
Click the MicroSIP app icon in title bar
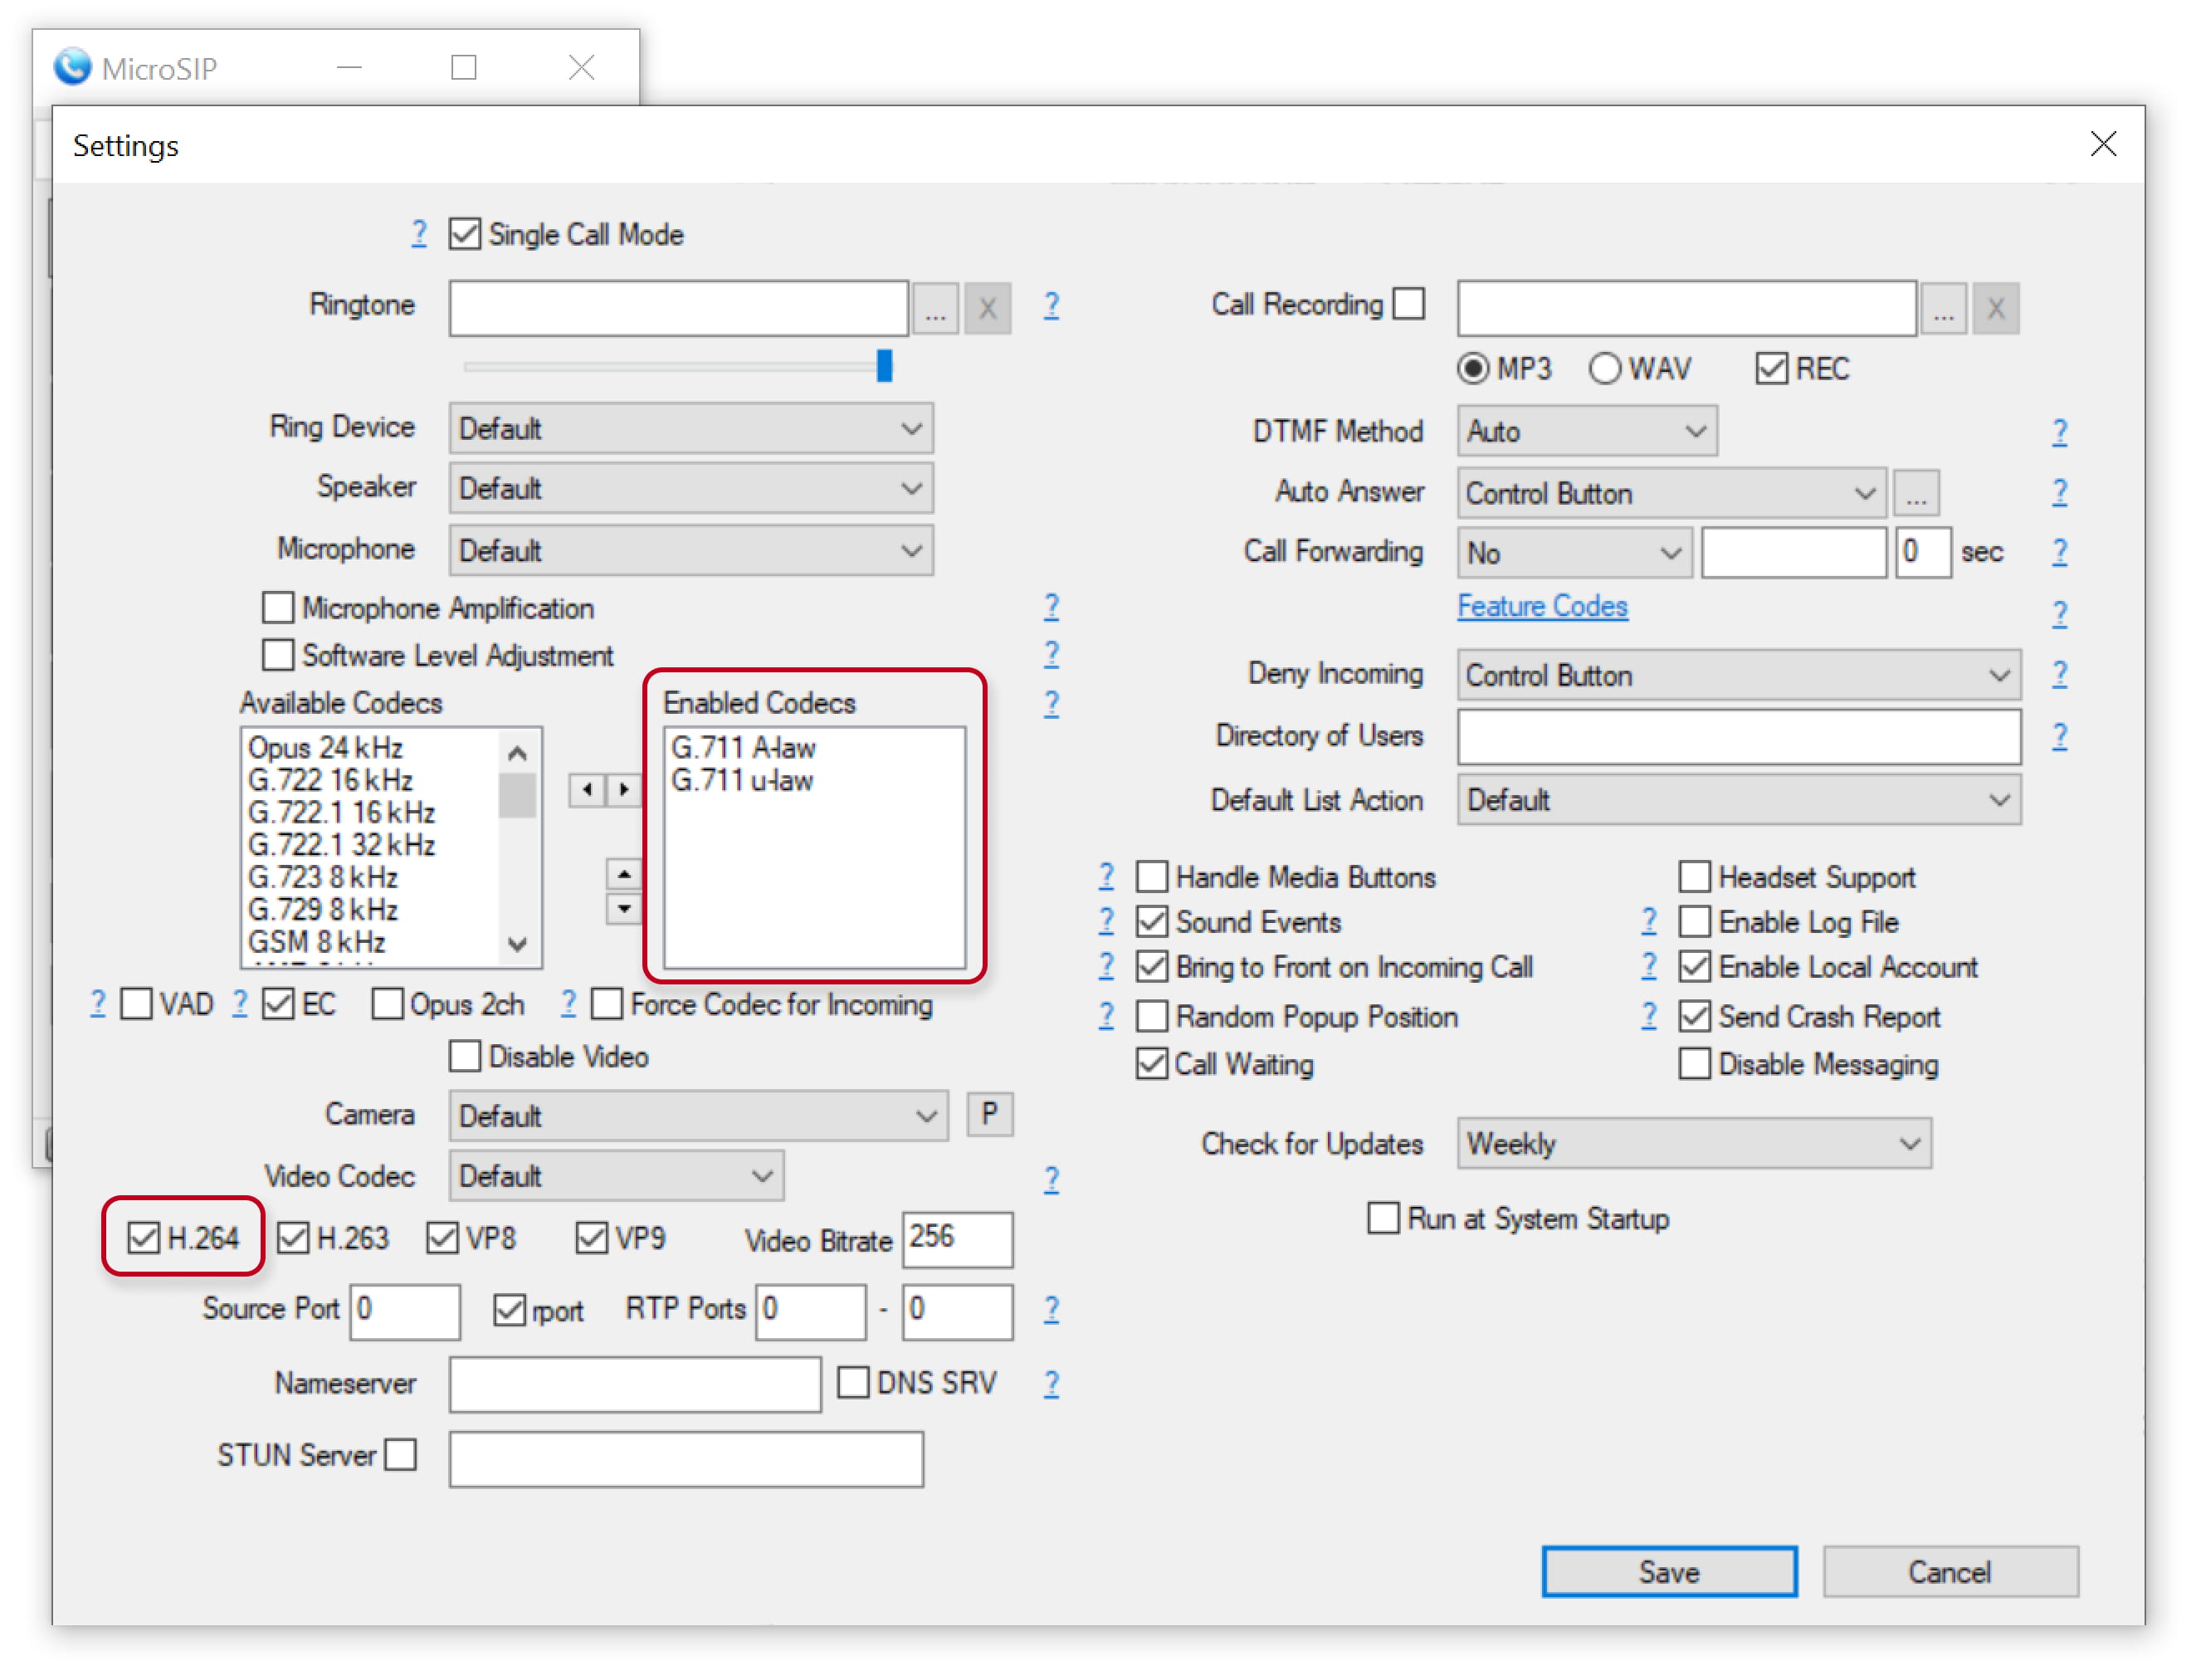72,67
